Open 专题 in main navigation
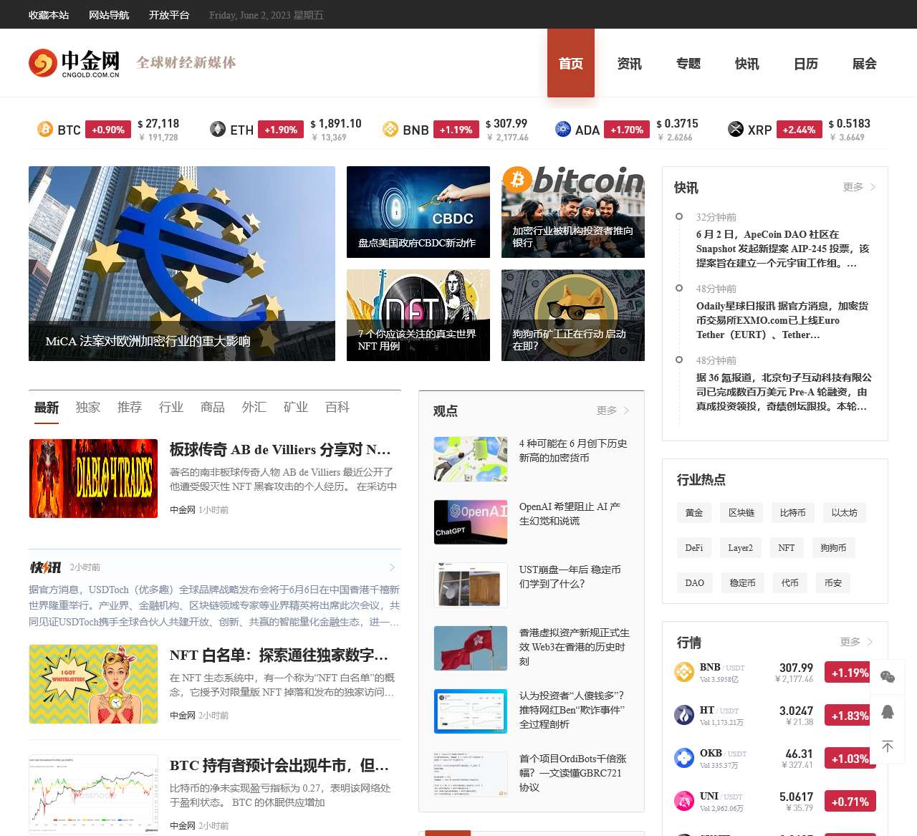The height and width of the screenshot is (836, 917). [688, 63]
